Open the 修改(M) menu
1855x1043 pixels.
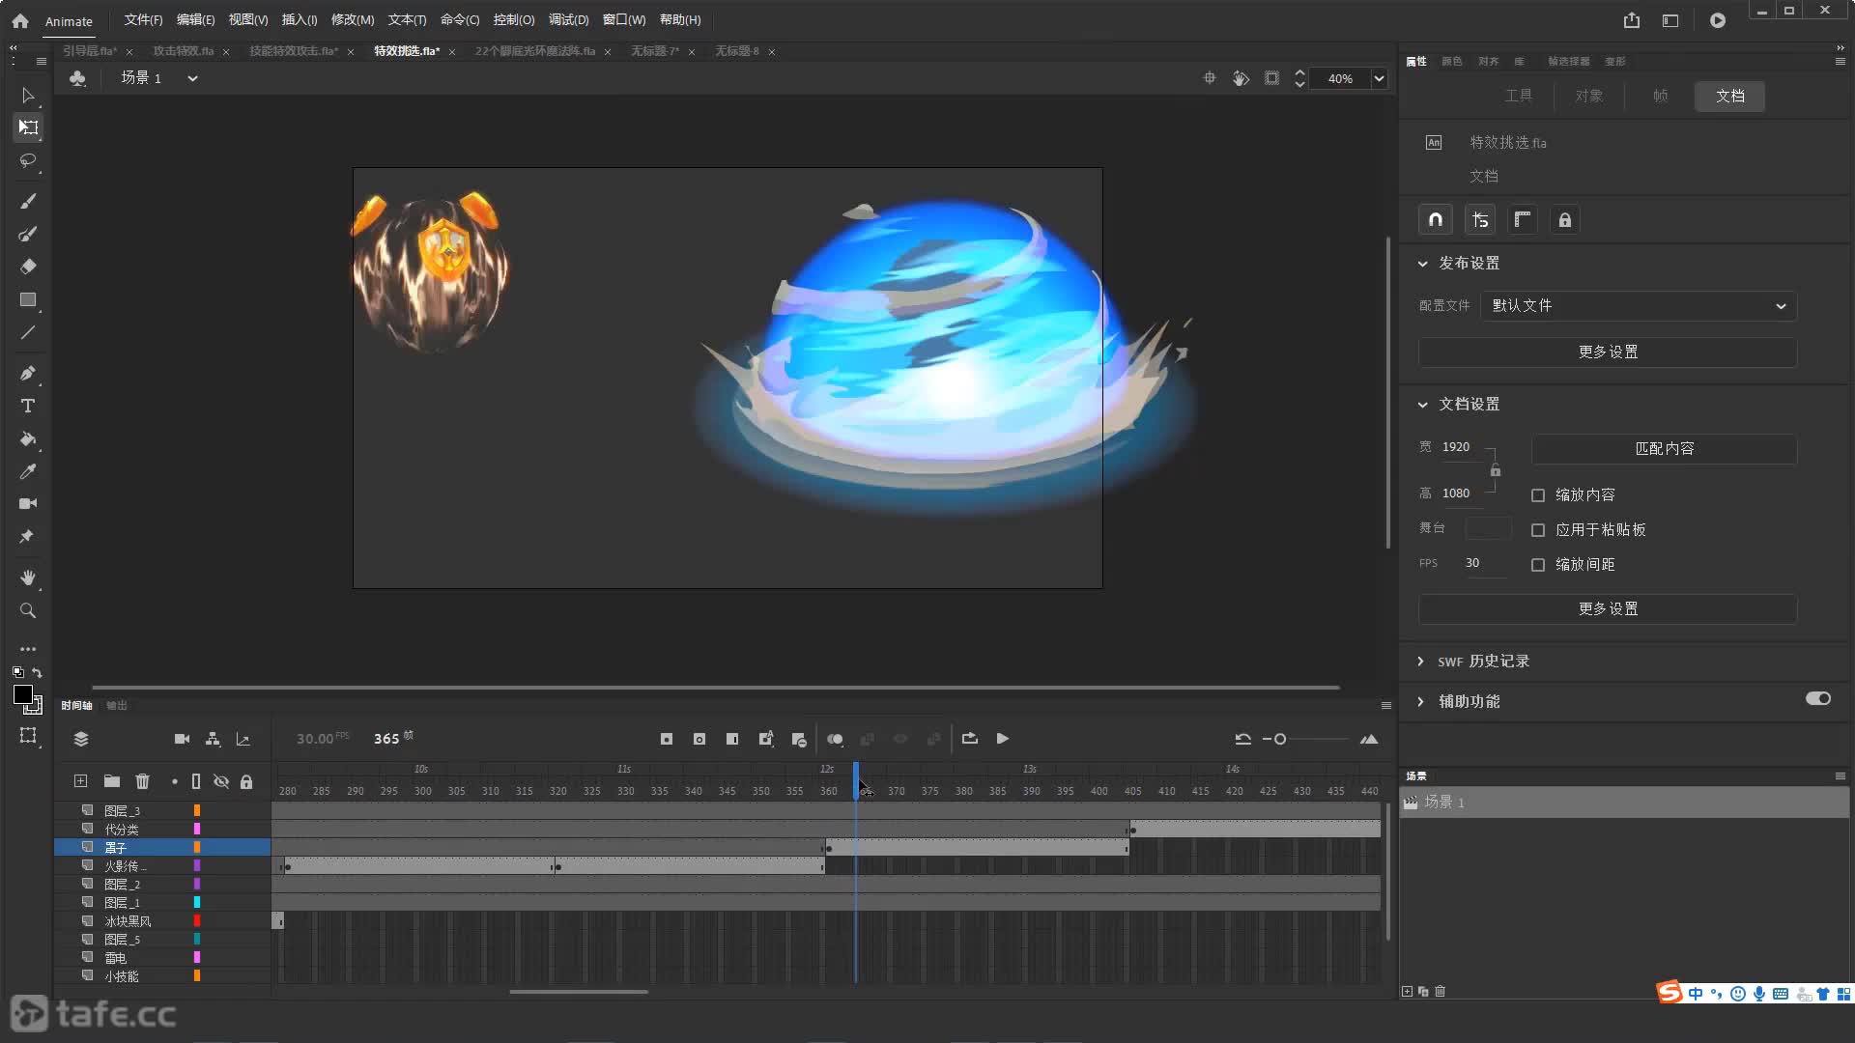click(352, 20)
